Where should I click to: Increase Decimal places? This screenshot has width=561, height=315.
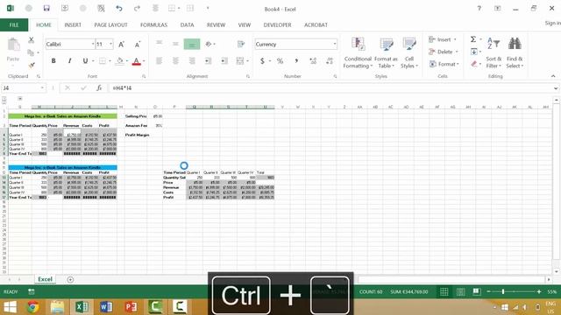313,61
